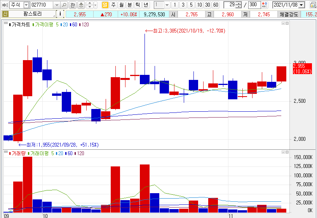The height and width of the screenshot is (218, 317).
Task: Click the 최저:1,955 low annotation
Action: pyautogui.click(x=59, y=145)
